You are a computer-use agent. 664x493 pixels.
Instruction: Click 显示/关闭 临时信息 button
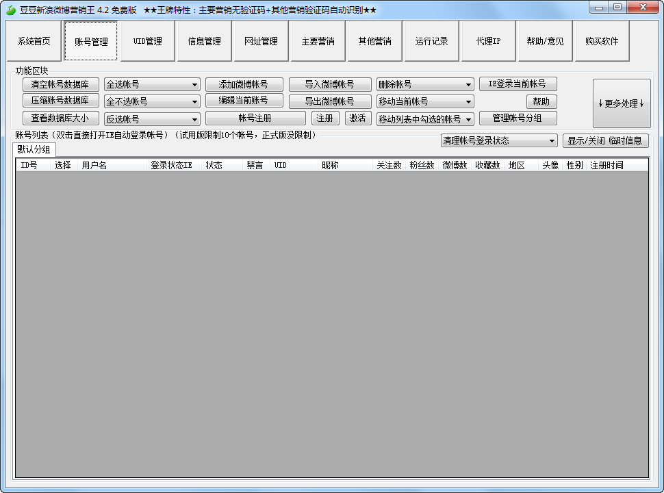coord(606,140)
